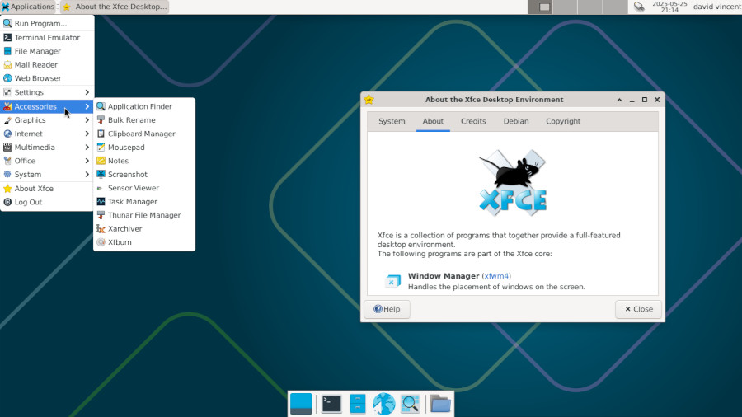This screenshot has width=742, height=417.
Task: Switch to the first workspace in the pager
Action: click(540, 7)
